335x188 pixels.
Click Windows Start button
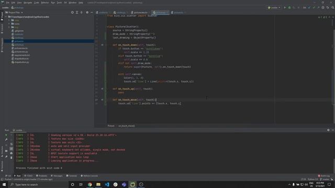4,184
